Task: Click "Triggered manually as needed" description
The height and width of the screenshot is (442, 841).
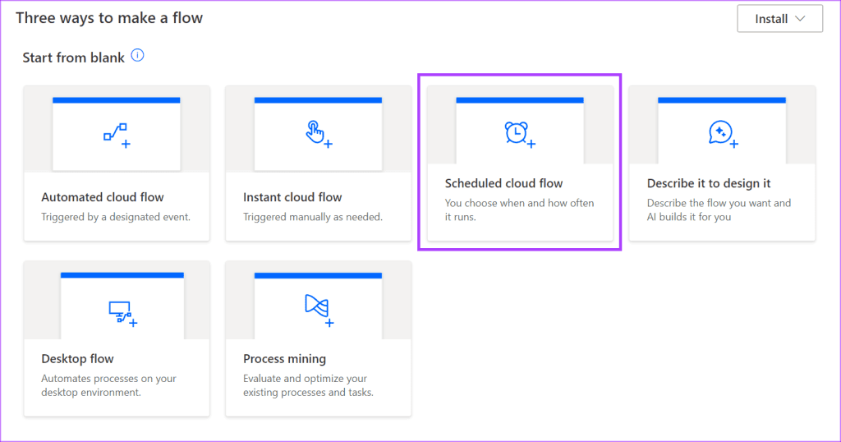Action: (313, 217)
